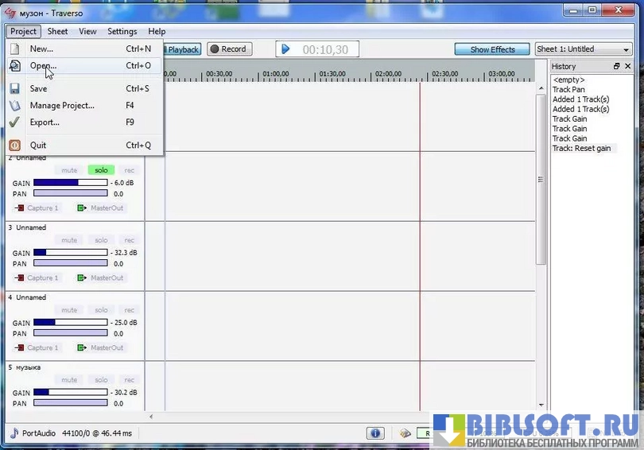644x450 pixels.
Task: Click the Save floppy disk icon
Action: [14, 89]
